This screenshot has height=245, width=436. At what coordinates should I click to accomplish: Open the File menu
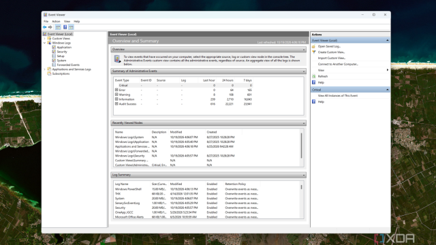coord(46,21)
